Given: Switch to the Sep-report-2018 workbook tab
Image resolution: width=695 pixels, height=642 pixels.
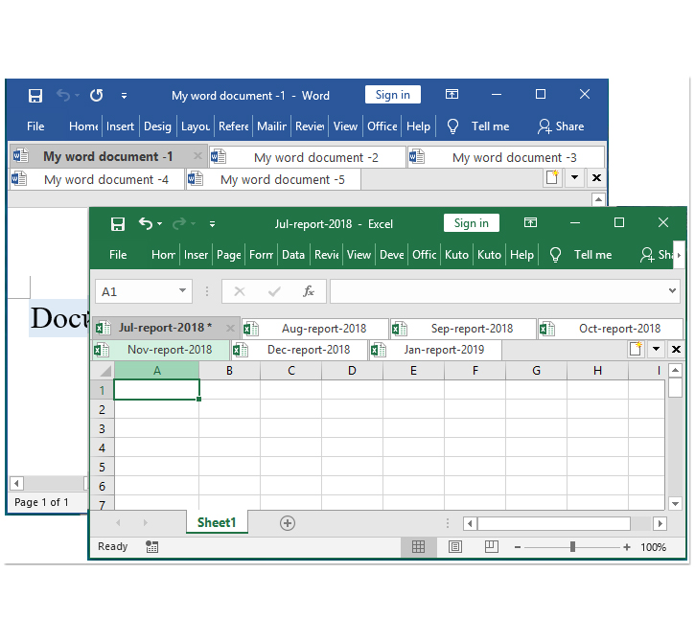Looking at the screenshot, I should (464, 329).
